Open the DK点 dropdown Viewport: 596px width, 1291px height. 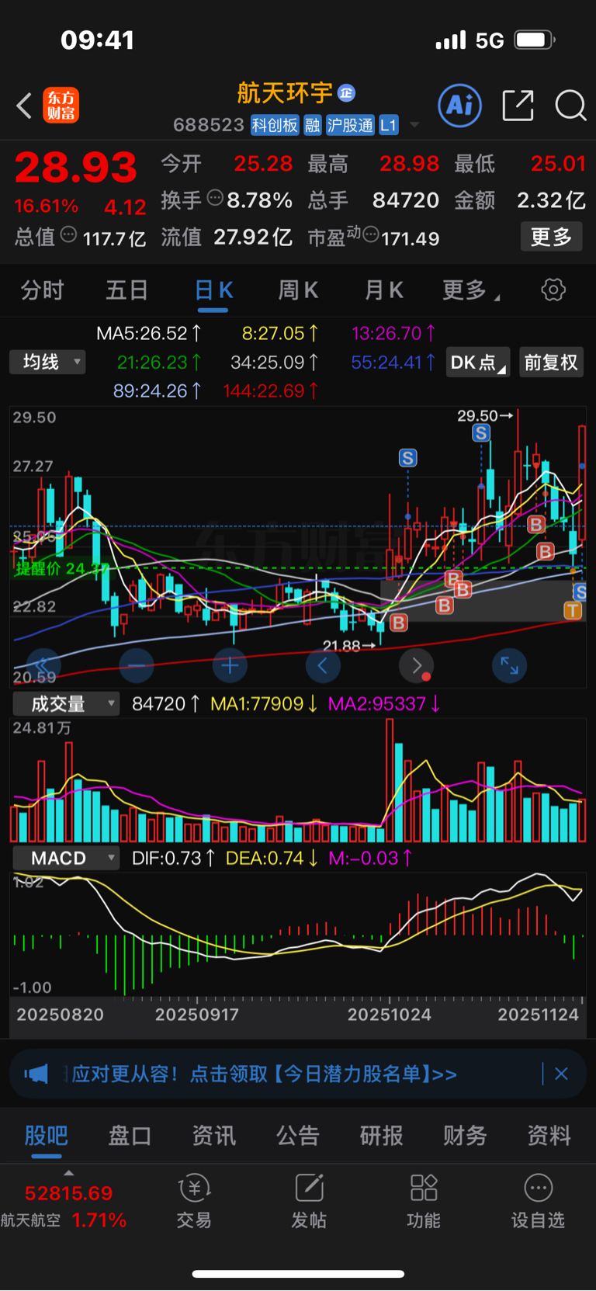pyautogui.click(x=478, y=363)
